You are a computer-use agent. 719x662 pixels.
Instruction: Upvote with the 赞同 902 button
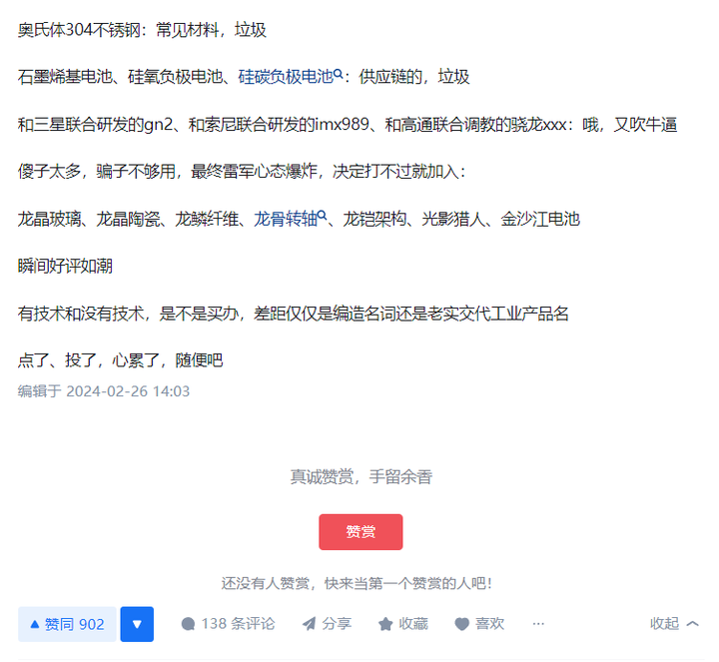click(x=67, y=624)
